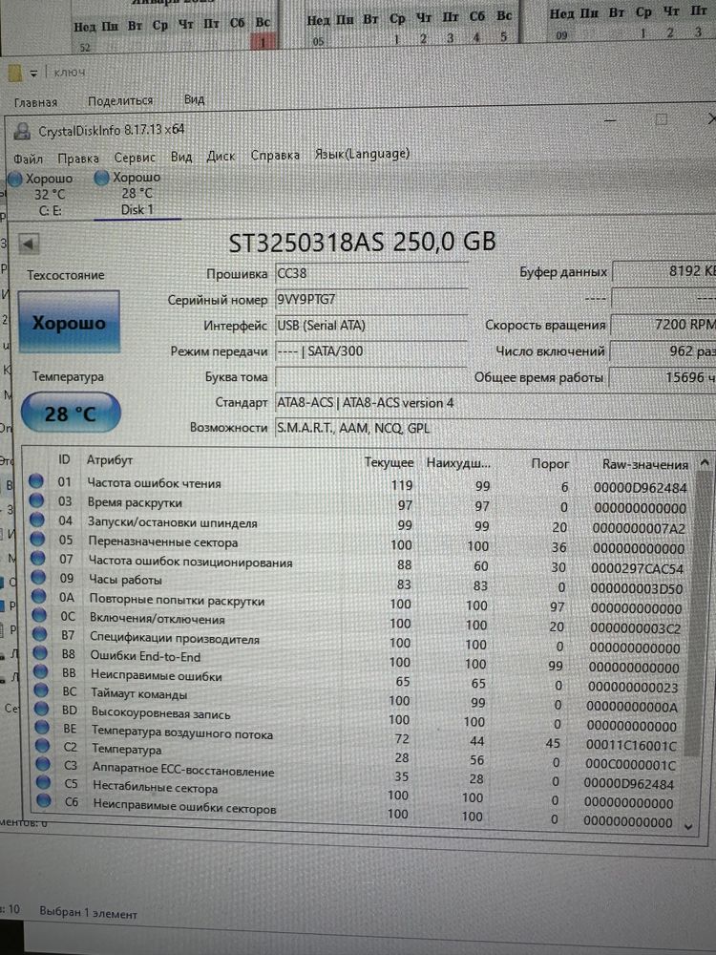This screenshot has height=955, width=716.
Task: Click the status dot for attribute 04
Action: tap(37, 520)
